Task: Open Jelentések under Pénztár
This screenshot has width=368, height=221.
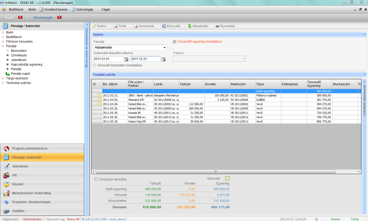Action: coord(19,60)
